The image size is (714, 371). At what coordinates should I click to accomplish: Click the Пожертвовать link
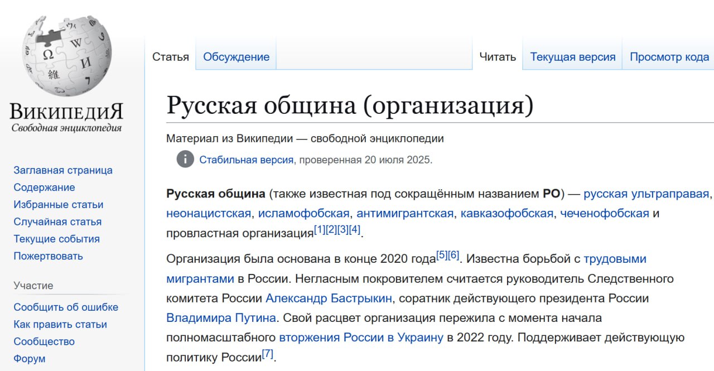point(48,256)
